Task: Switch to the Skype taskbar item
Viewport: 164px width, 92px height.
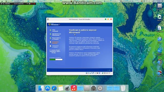Action: pyautogui.click(x=40, y=1)
